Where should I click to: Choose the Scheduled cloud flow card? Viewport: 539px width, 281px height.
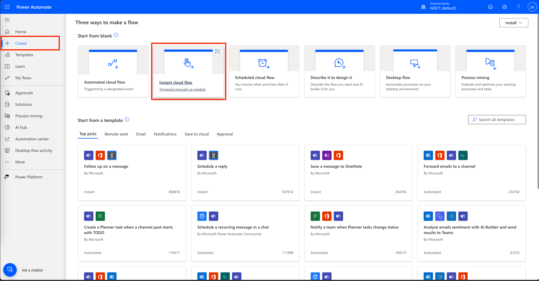[x=264, y=71]
